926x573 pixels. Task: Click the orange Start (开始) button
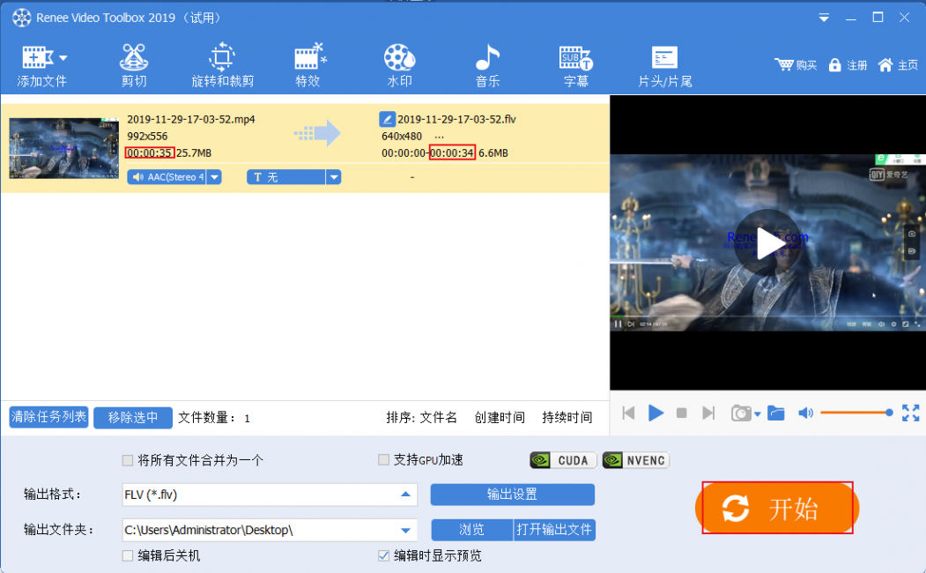[777, 508]
